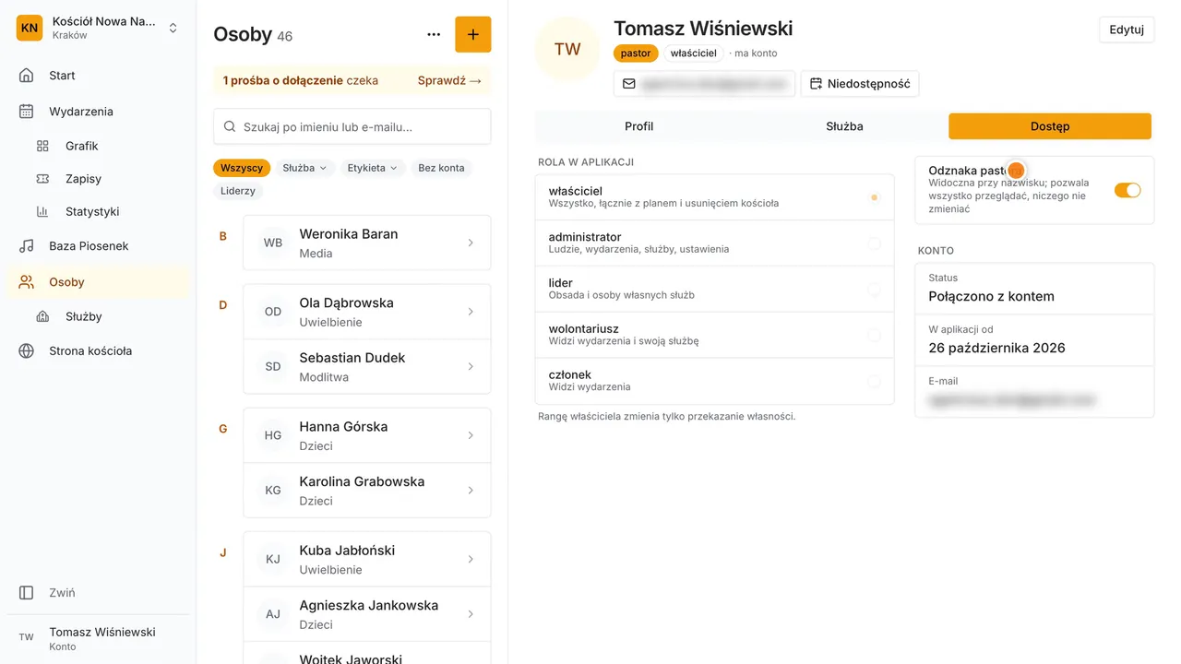The height and width of the screenshot is (664, 1181).
Task: Click the Sprawdź link in join request banner
Action: tap(449, 80)
